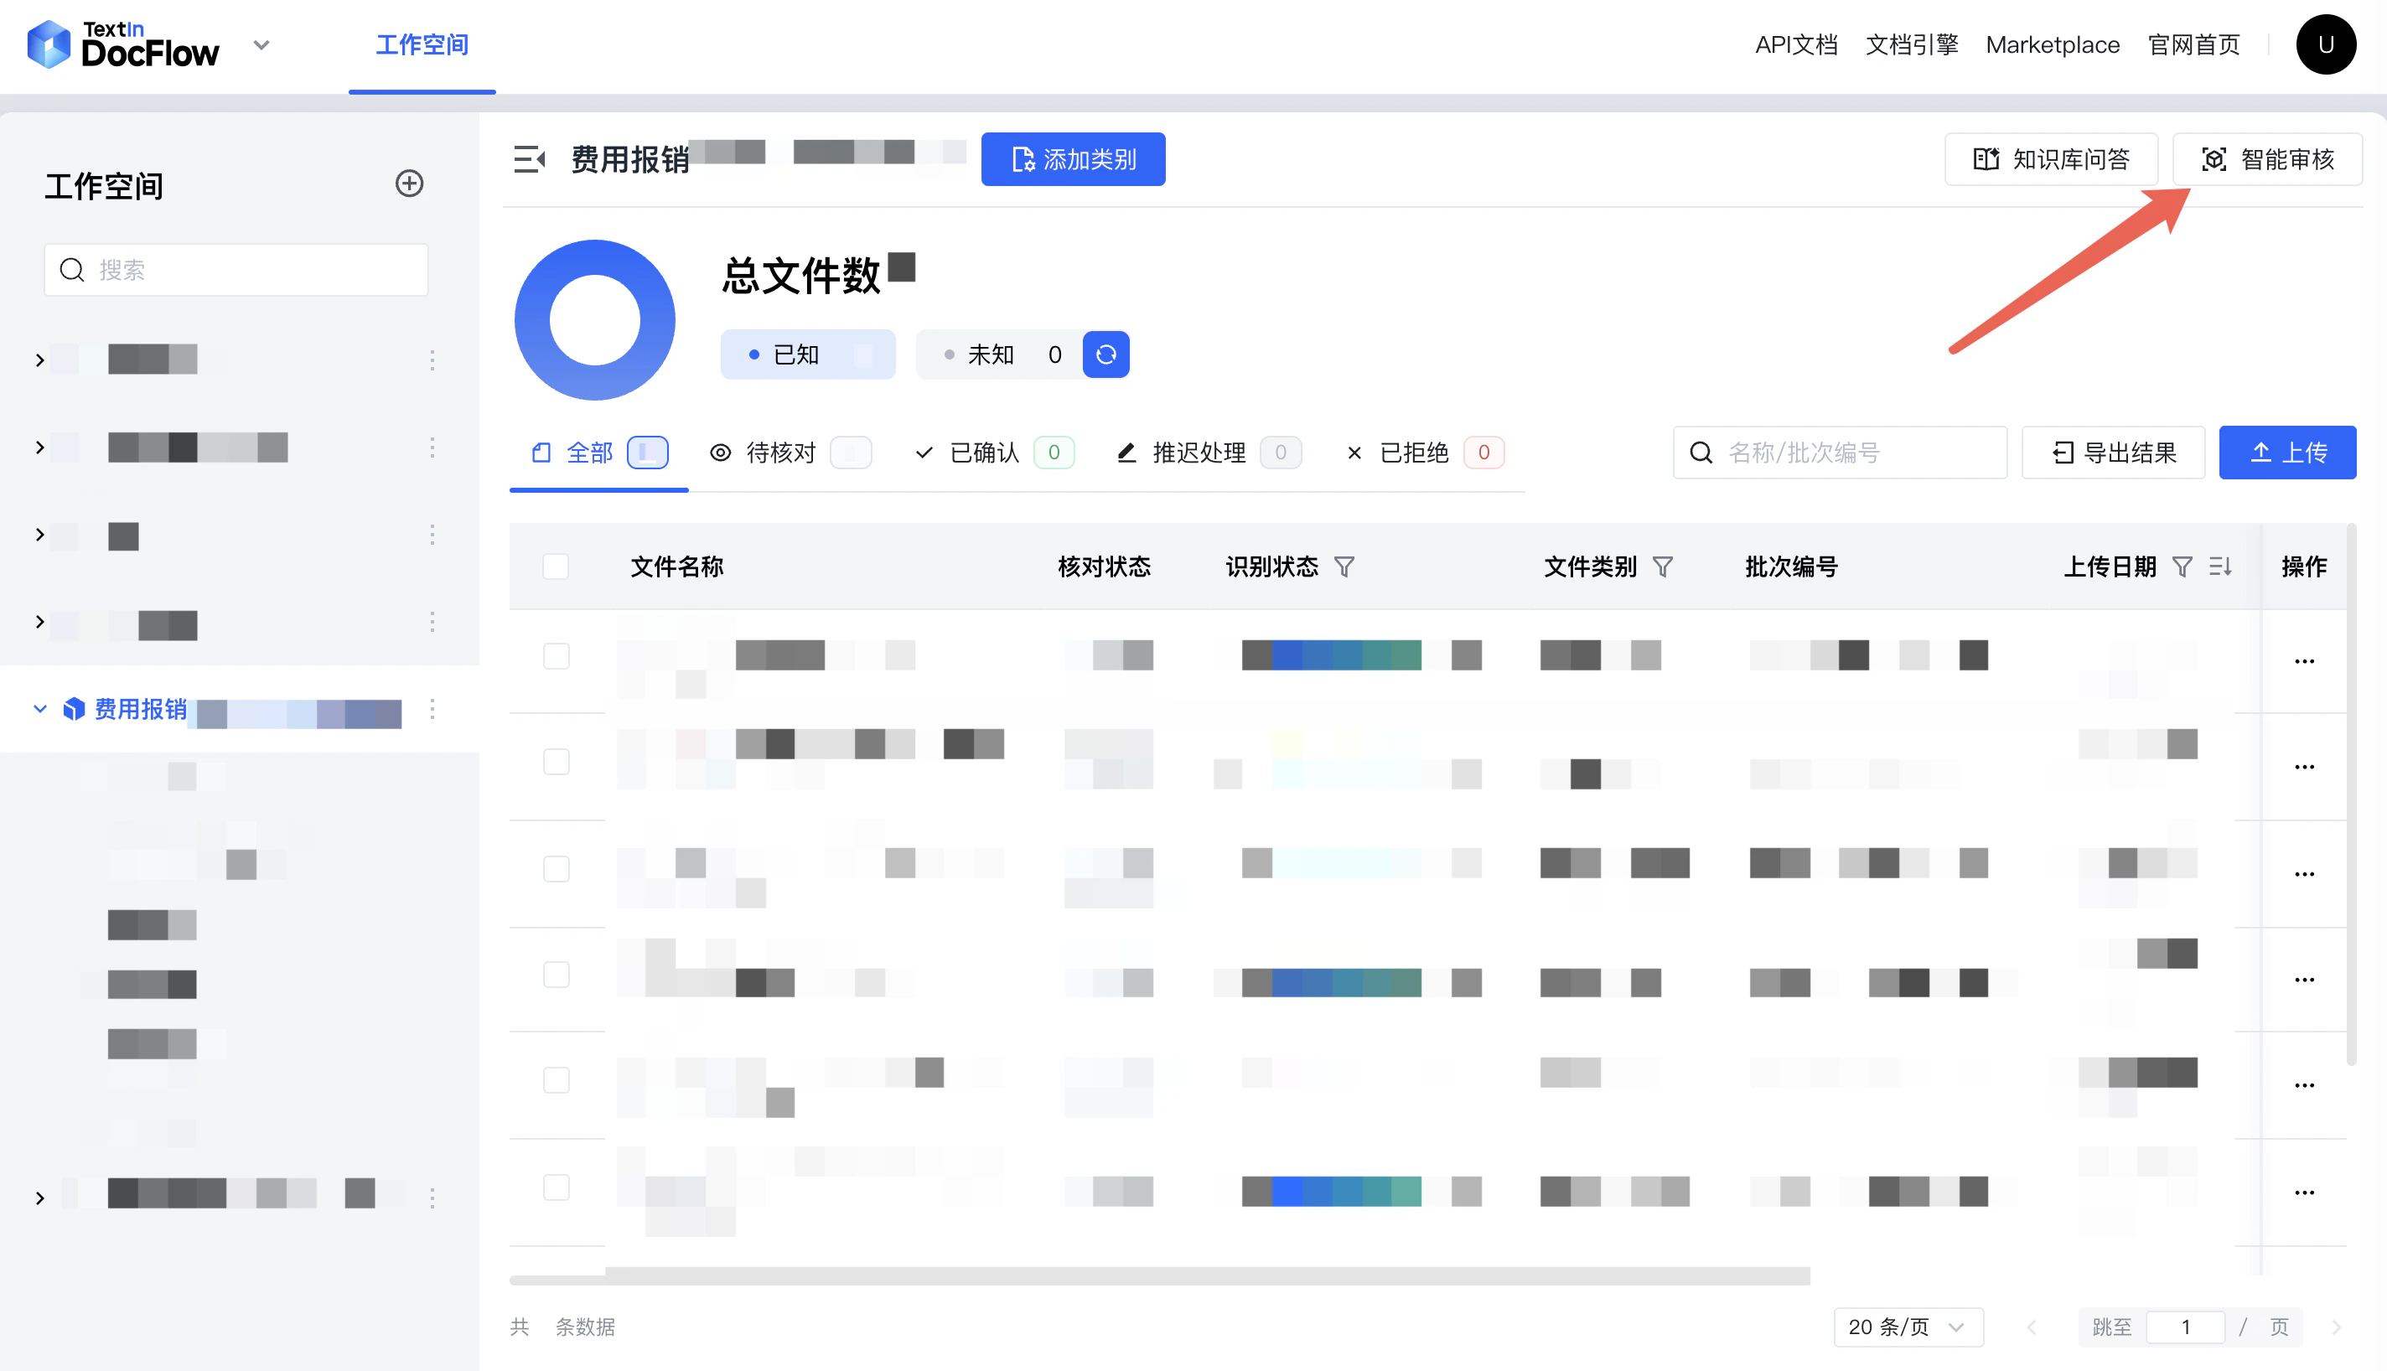Image resolution: width=2387 pixels, height=1371 pixels.
Task: Switch to the 待核对 tab
Action: pos(779,453)
